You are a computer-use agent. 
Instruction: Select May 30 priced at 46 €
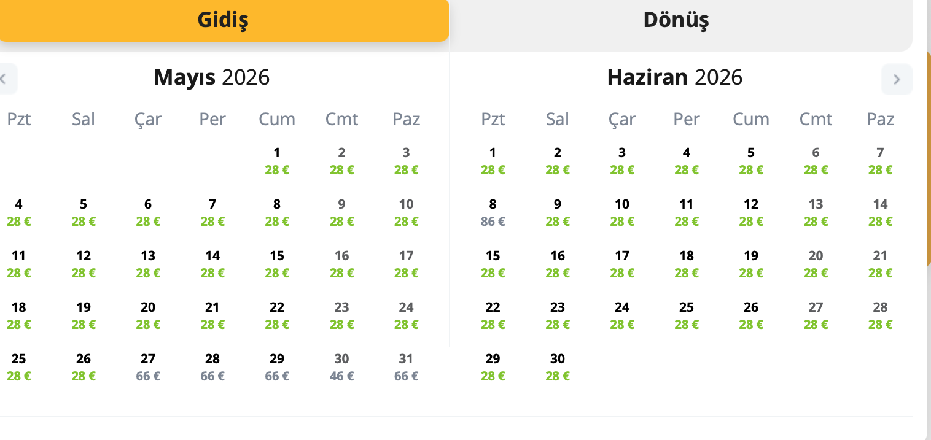[341, 367]
